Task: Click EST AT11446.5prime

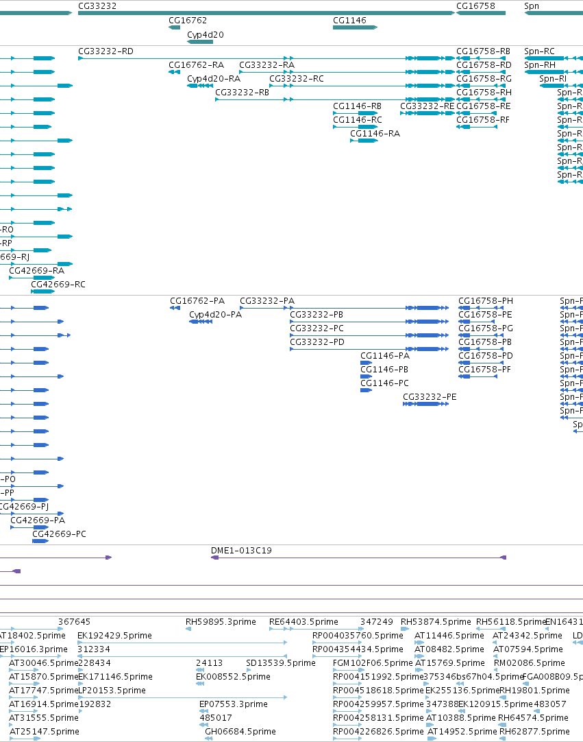Action: tap(419, 643)
